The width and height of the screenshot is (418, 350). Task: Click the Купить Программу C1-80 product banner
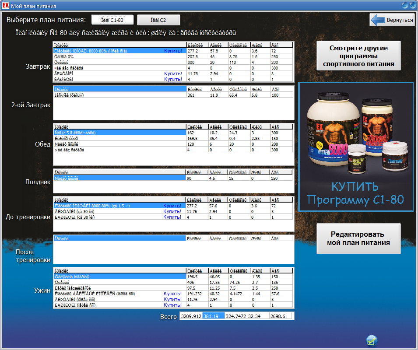pos(355,147)
